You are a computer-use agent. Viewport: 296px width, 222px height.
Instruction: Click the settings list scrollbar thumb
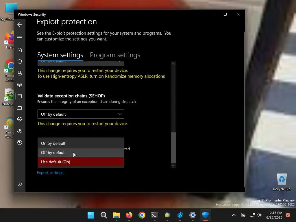[x=173, y=148]
